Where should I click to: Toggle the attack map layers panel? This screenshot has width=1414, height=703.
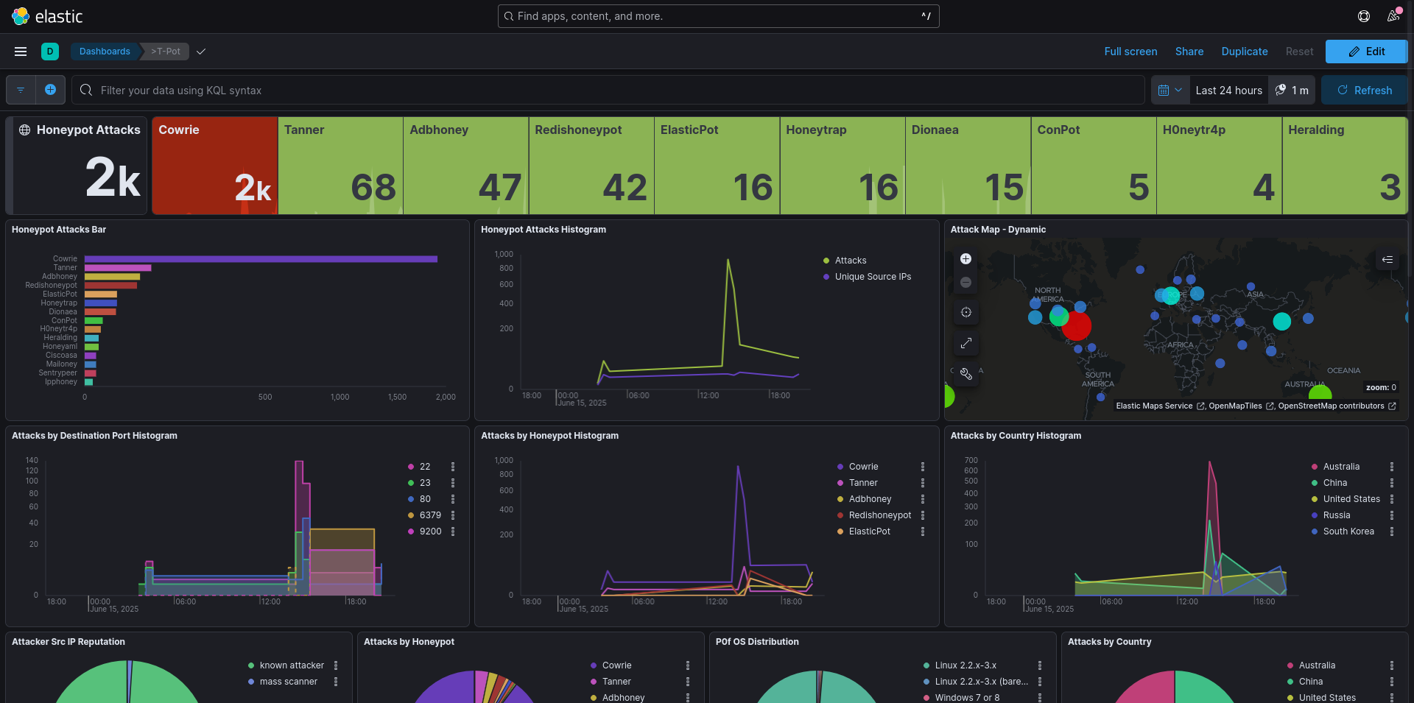coord(1387,259)
